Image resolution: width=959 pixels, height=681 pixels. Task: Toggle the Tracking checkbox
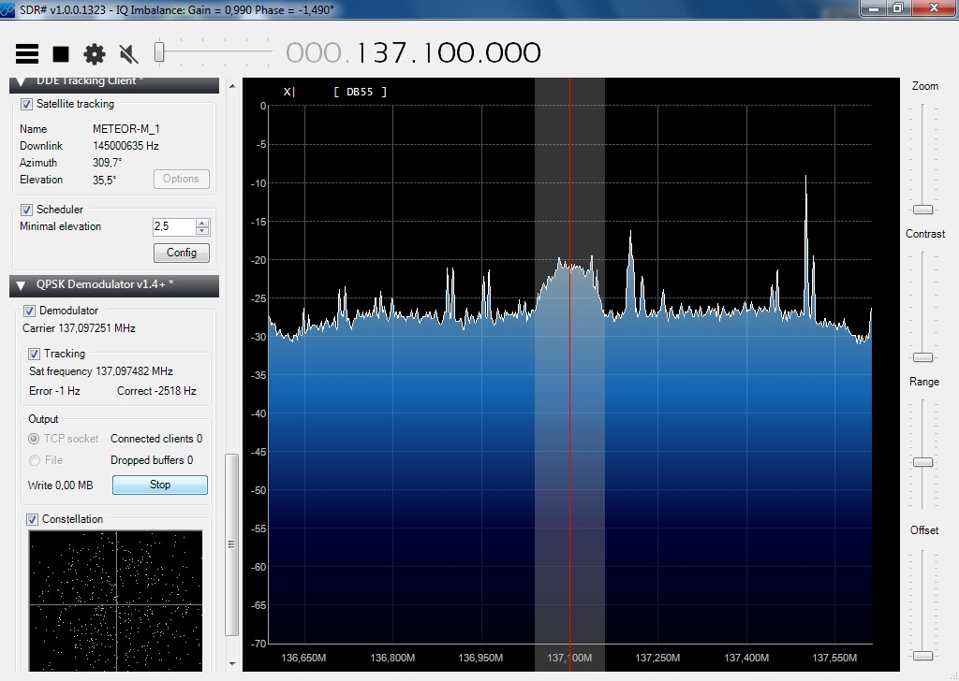tap(35, 355)
